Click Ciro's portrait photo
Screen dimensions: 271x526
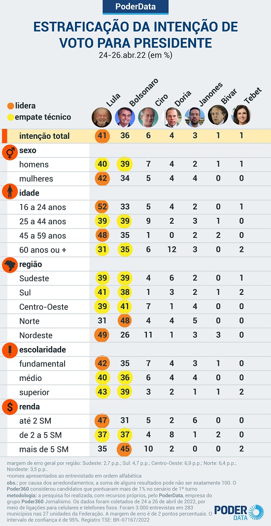(148, 117)
